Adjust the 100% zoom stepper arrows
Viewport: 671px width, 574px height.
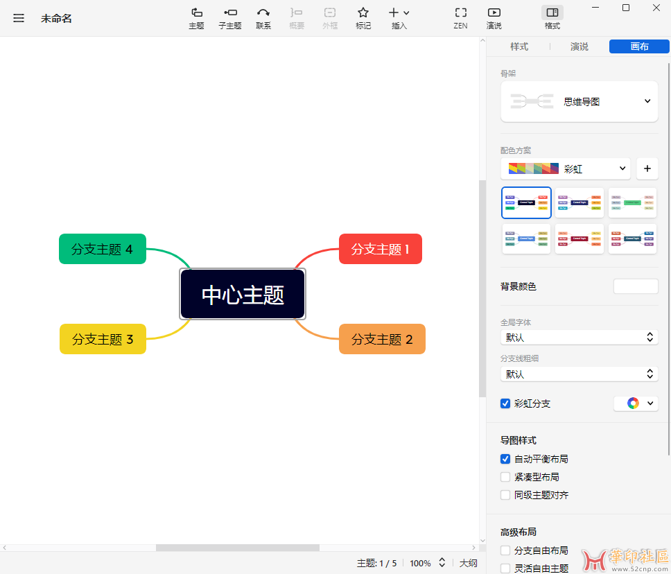(442, 563)
